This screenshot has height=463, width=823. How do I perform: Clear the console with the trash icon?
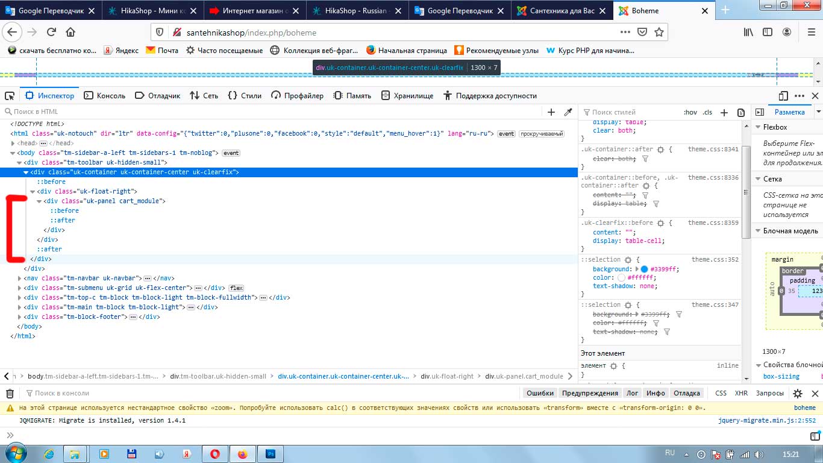(10, 393)
